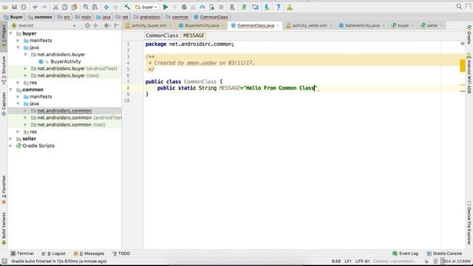Expand buyer manifests folder
The image size is (473, 266).
(18, 41)
